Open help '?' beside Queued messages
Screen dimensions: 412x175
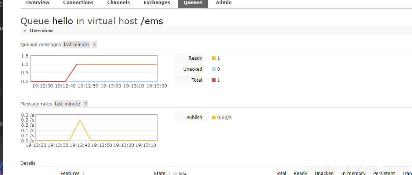tap(94, 45)
